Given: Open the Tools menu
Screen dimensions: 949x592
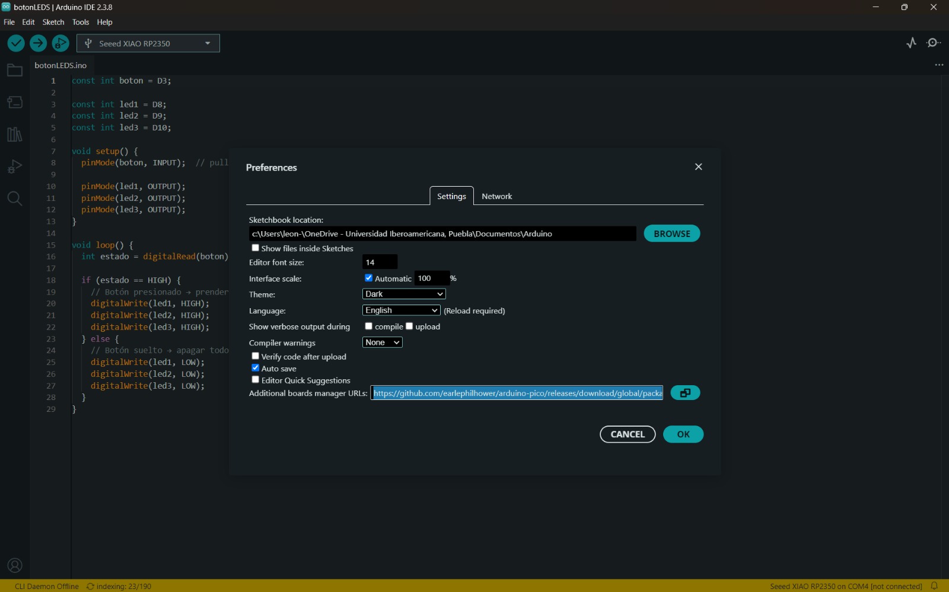Looking at the screenshot, I should click(x=81, y=22).
